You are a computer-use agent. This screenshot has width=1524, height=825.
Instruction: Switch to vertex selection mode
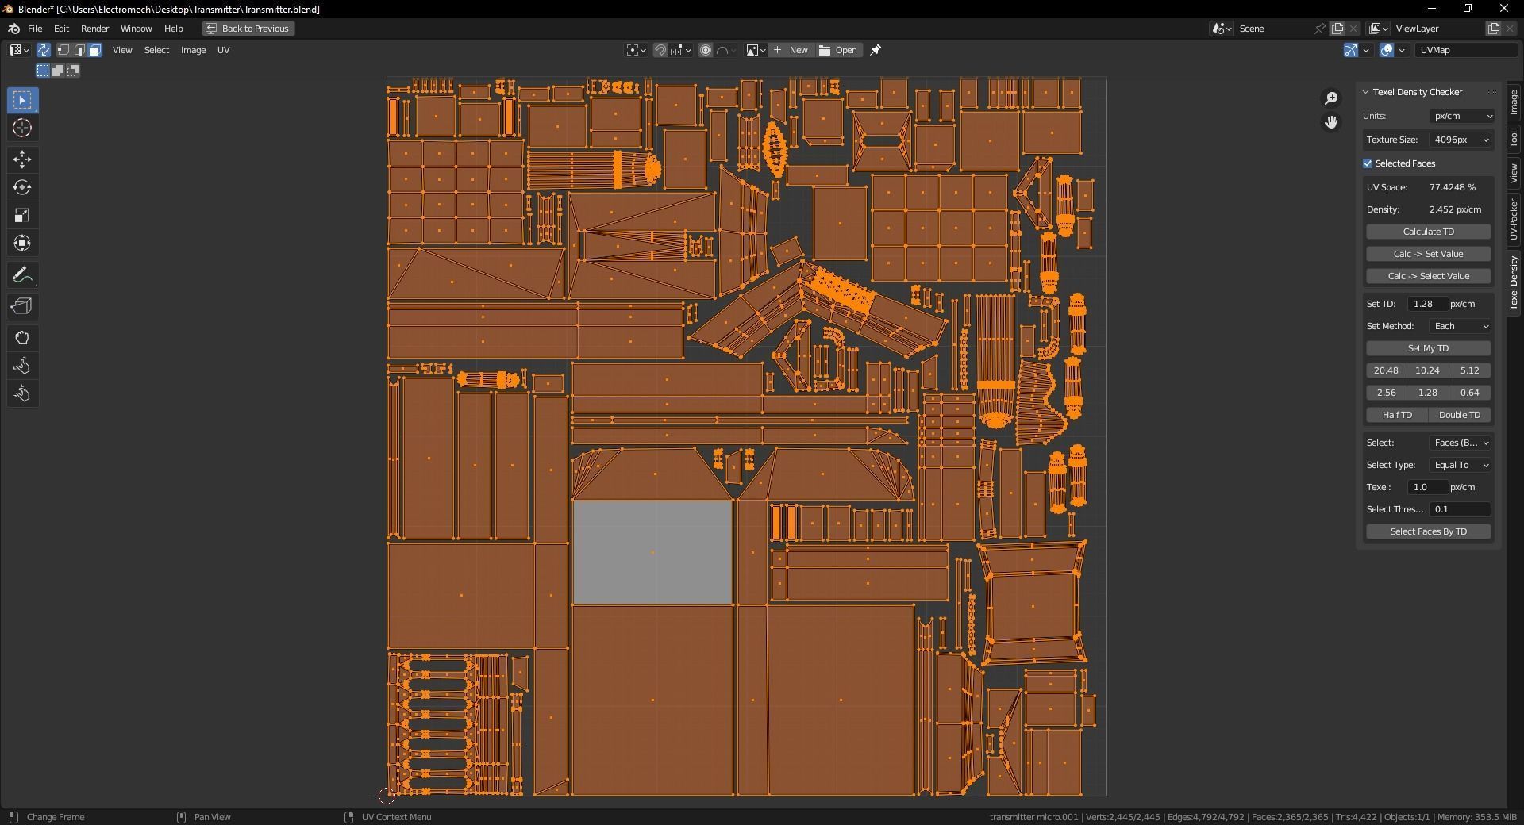point(63,50)
